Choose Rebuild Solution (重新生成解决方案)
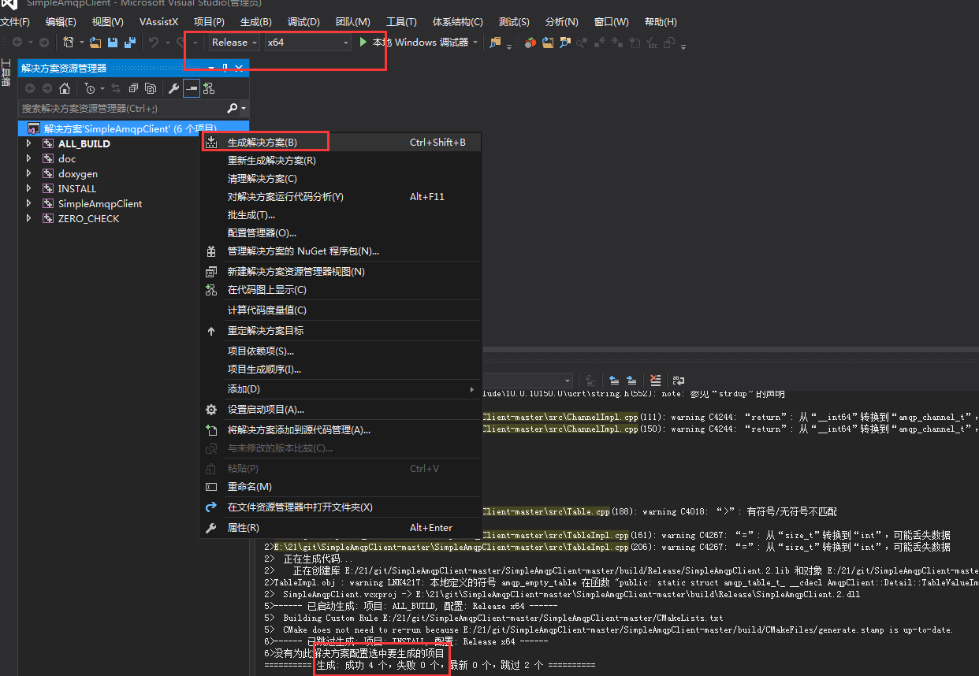 pyautogui.click(x=340, y=161)
